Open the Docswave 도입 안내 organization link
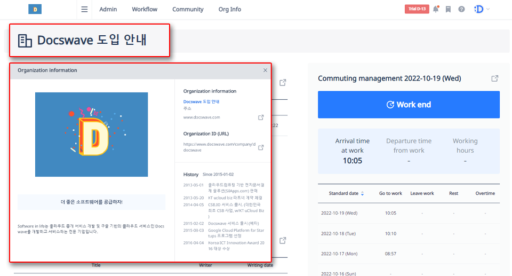 201,102
